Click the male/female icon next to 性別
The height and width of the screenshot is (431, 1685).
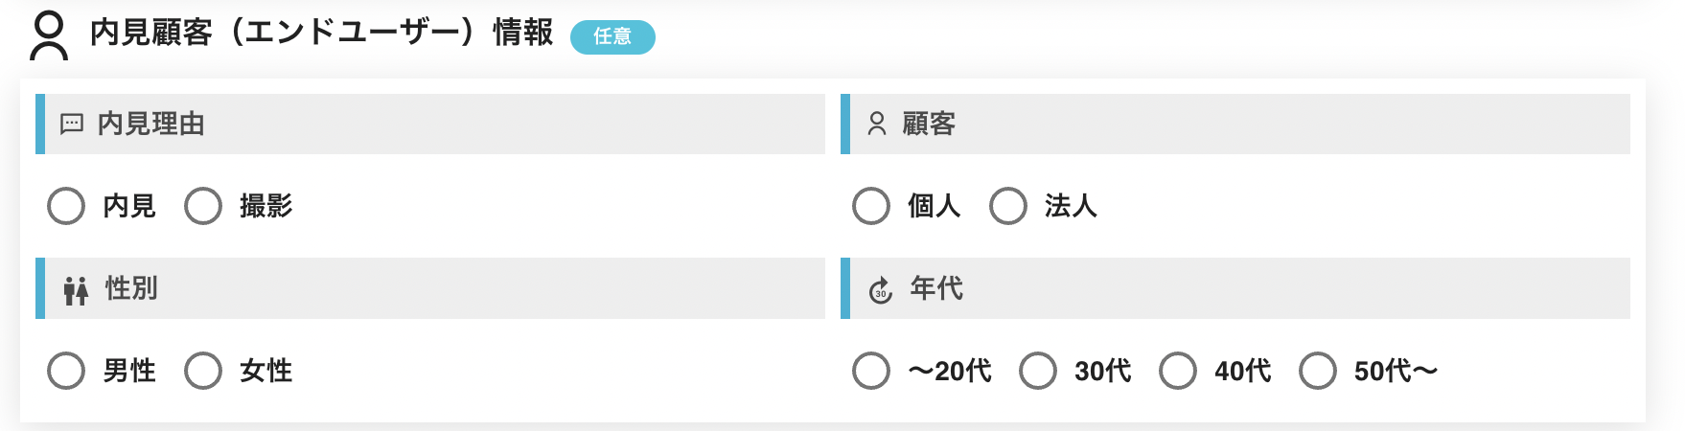[x=76, y=290]
